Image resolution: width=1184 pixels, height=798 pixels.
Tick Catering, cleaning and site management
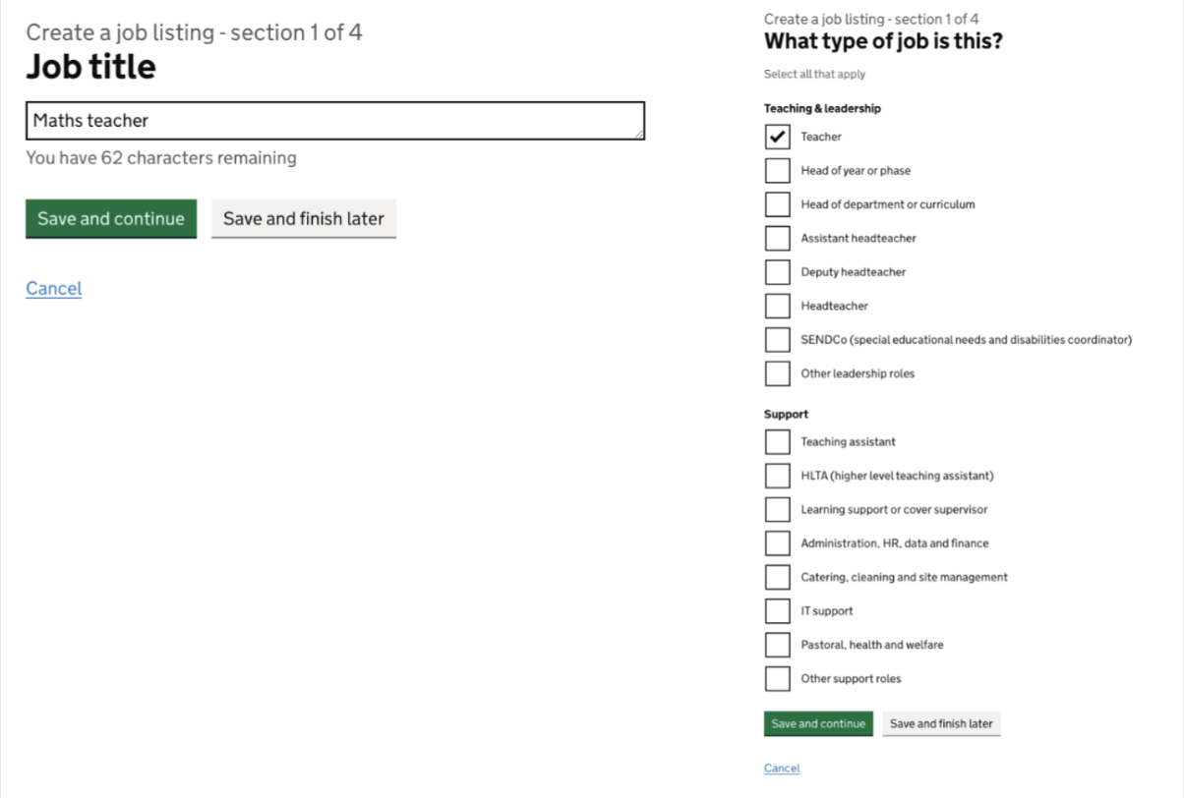[x=777, y=577]
